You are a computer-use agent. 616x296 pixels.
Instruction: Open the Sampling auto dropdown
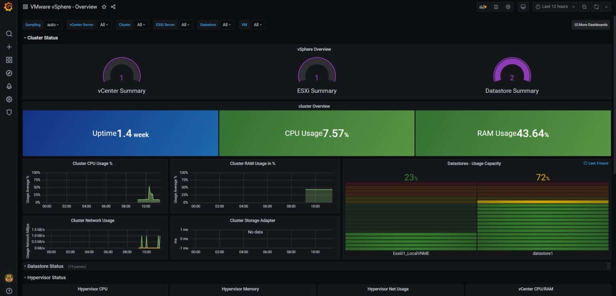[x=53, y=24]
